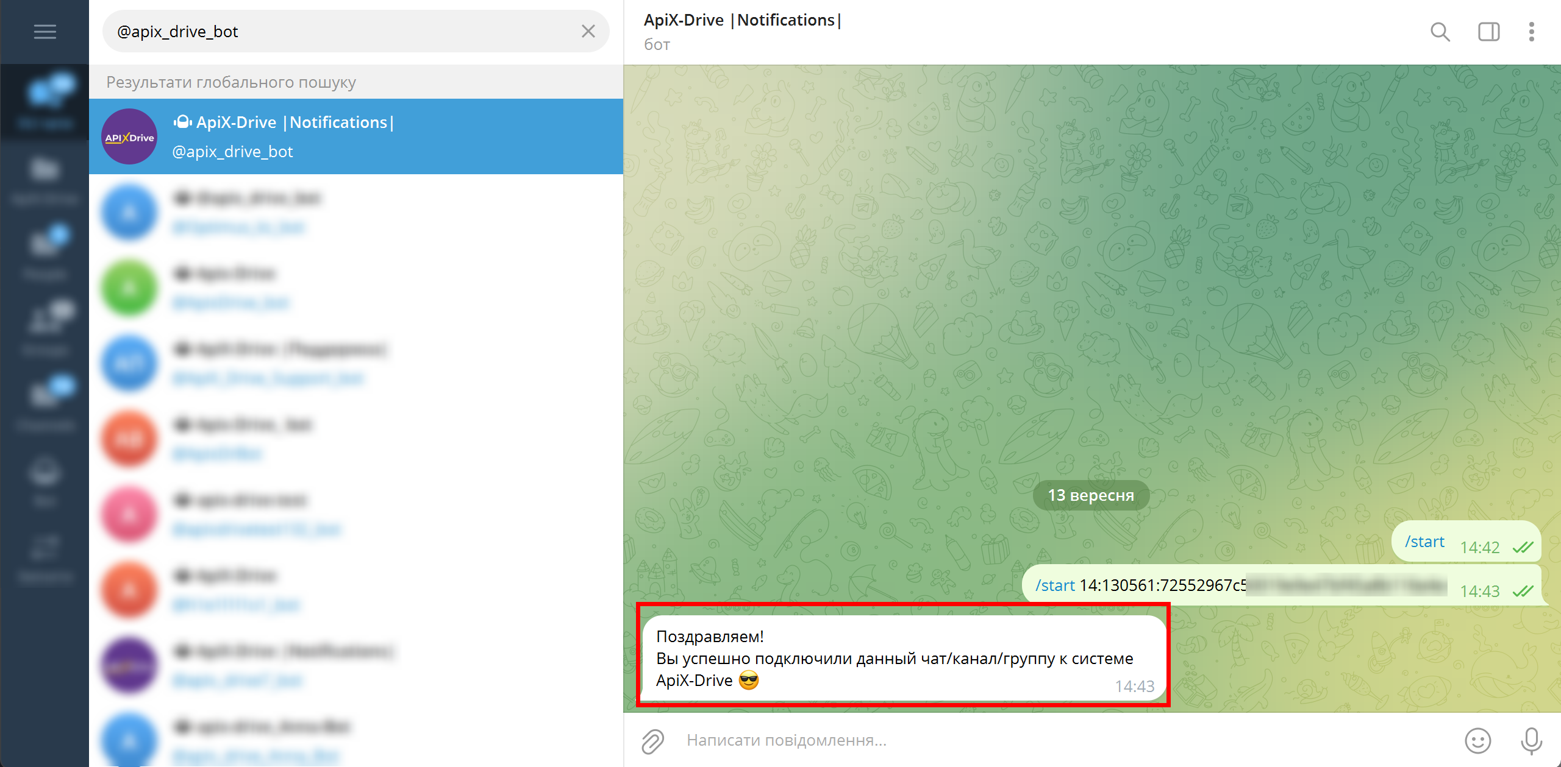1561x767 pixels.
Task: Click the message input field
Action: tap(1067, 740)
